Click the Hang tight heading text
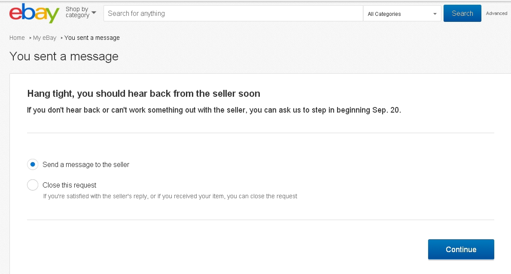The height and width of the screenshot is (274, 511). click(143, 93)
